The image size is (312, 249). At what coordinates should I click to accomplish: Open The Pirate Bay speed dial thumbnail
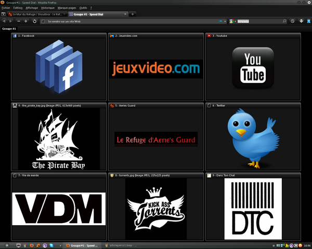click(59, 139)
